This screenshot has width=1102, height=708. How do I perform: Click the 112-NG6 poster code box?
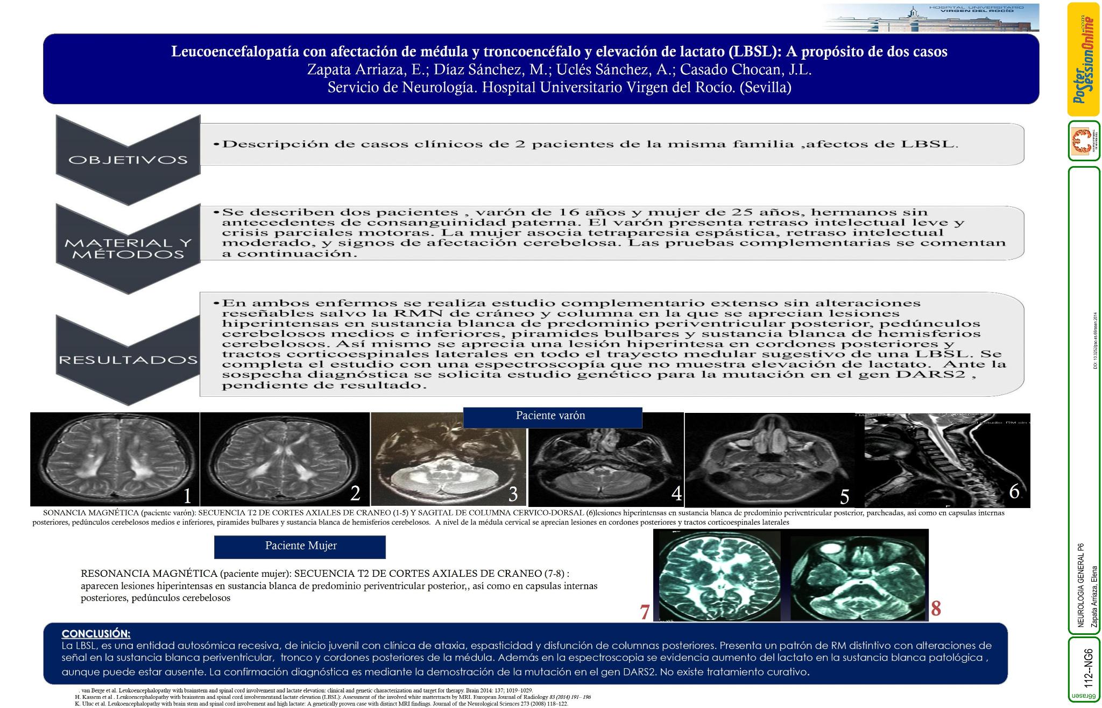[1084, 670]
